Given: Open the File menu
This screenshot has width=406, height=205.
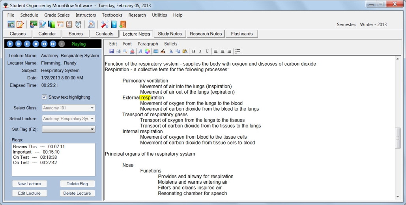Looking at the screenshot, I should (x=11, y=15).
